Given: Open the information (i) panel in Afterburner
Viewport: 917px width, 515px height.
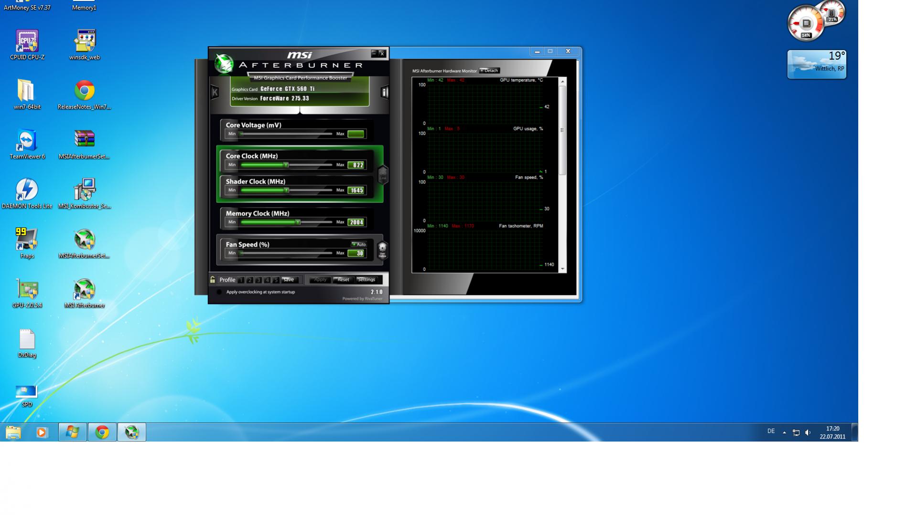Looking at the screenshot, I should [x=385, y=92].
